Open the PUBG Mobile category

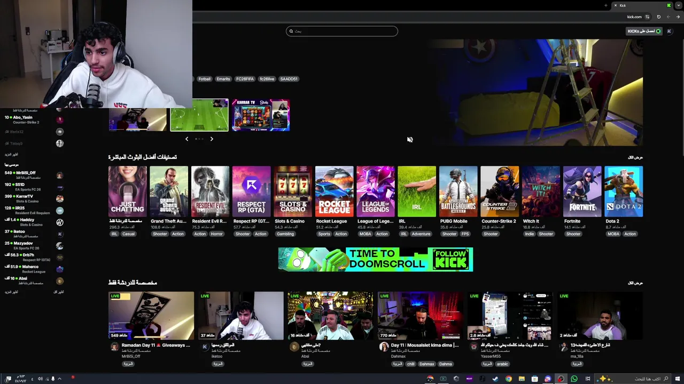(458, 191)
